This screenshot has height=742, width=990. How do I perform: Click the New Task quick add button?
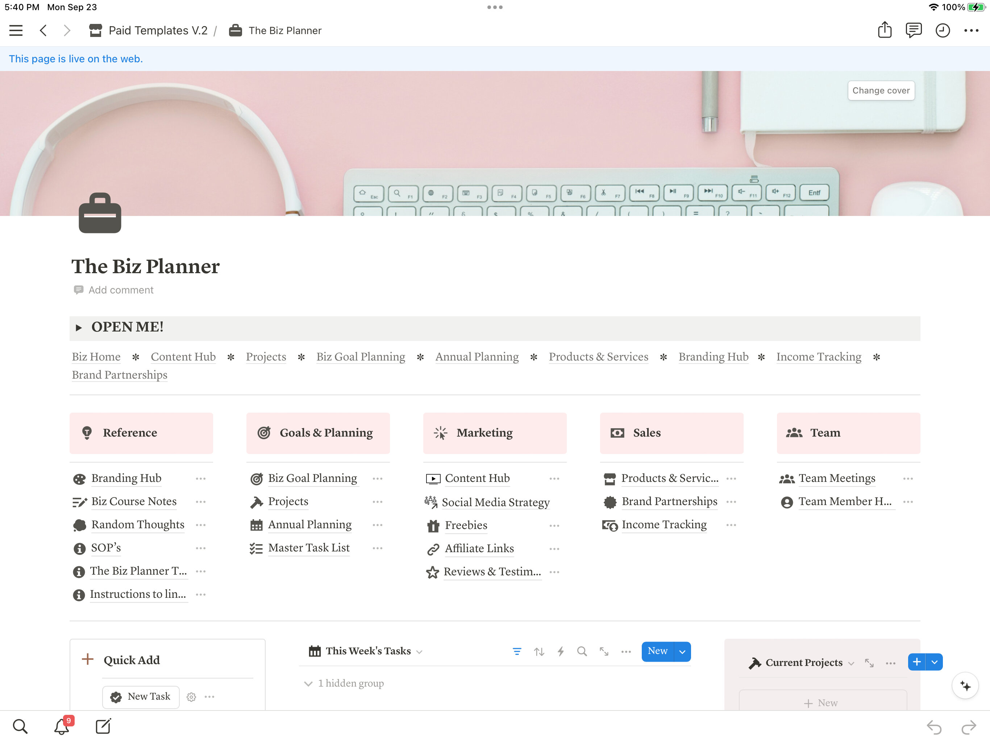(x=141, y=696)
